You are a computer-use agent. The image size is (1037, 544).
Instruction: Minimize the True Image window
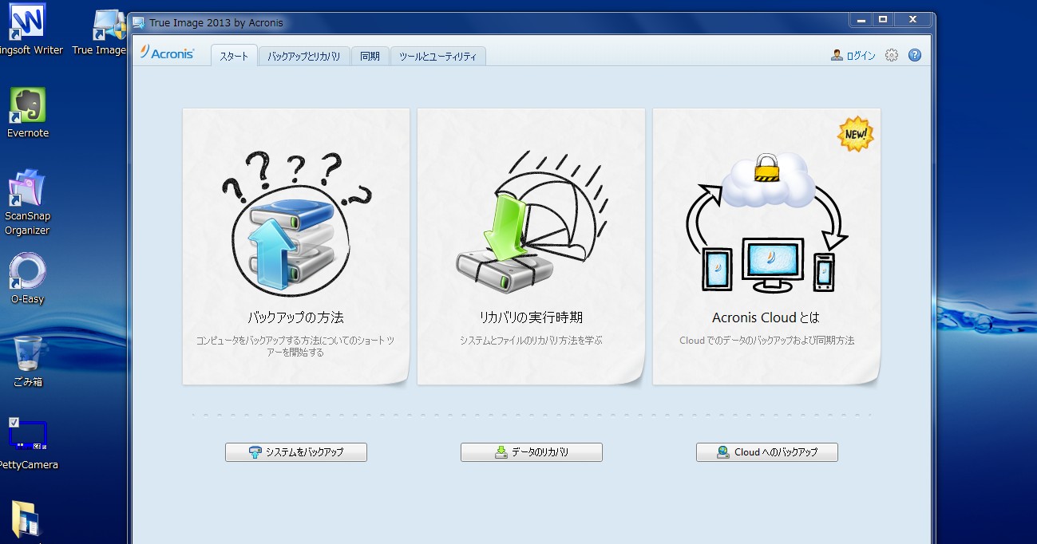861,19
